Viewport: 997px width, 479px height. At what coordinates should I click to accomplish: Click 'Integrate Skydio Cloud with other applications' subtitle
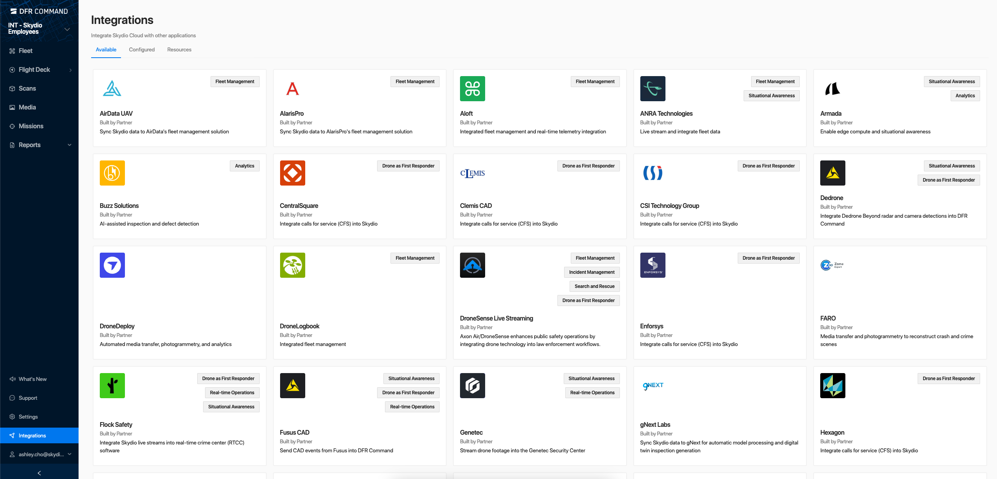point(143,36)
